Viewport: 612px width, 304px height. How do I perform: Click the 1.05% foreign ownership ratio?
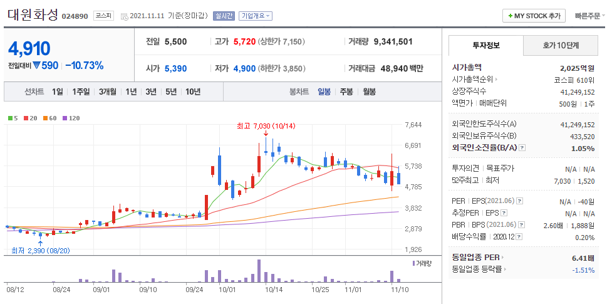pyautogui.click(x=583, y=149)
